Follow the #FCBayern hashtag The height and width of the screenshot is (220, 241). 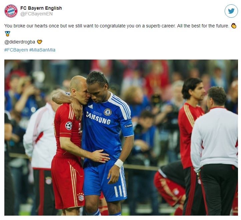[x=16, y=50]
